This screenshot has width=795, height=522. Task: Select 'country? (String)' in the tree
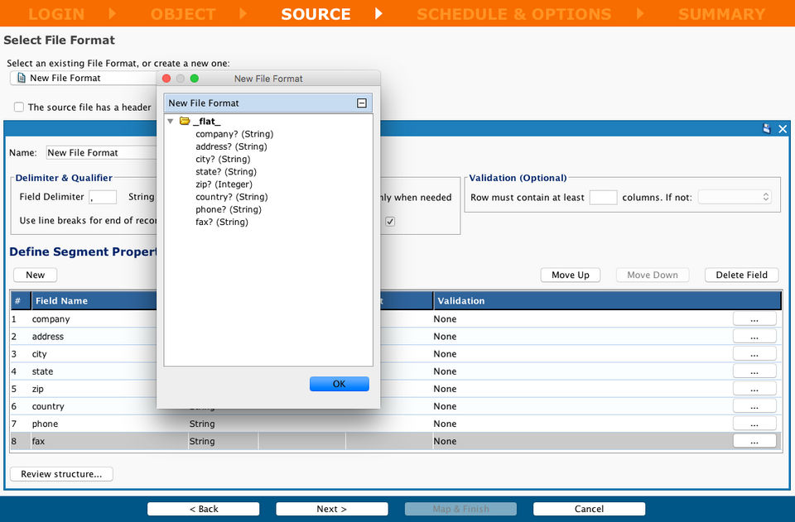[x=232, y=197]
